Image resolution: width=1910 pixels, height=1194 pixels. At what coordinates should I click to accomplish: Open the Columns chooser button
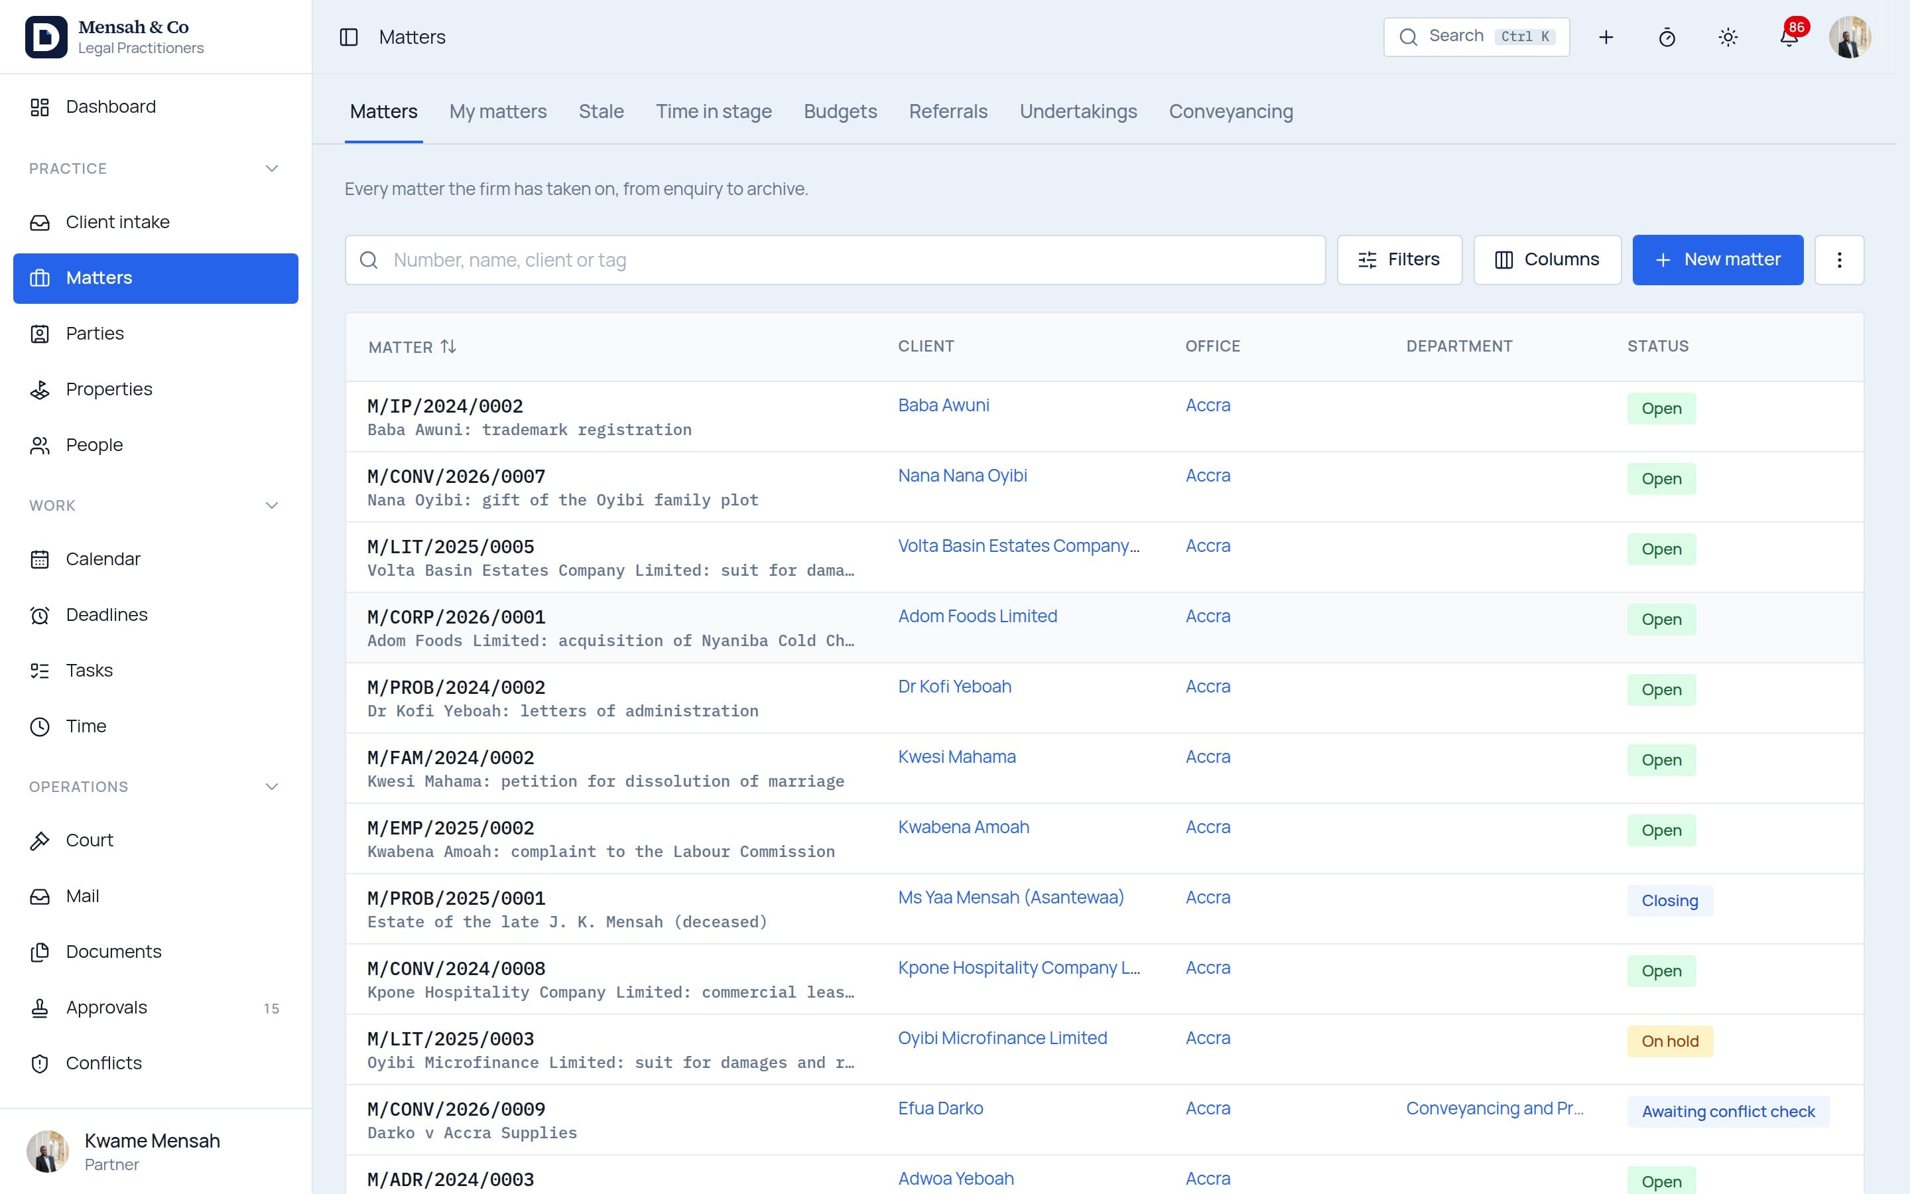1547,260
